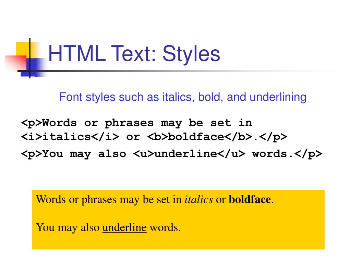Click the slide title 'HTML Text: Styles'

134,54
